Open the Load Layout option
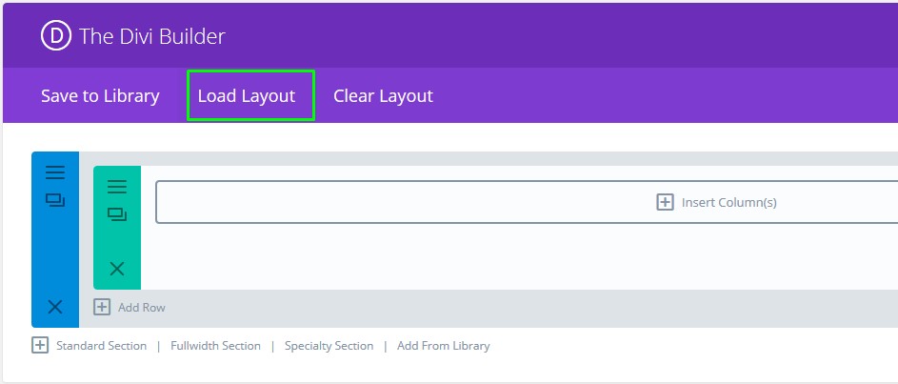Image resolution: width=898 pixels, height=384 pixels. coord(247,95)
